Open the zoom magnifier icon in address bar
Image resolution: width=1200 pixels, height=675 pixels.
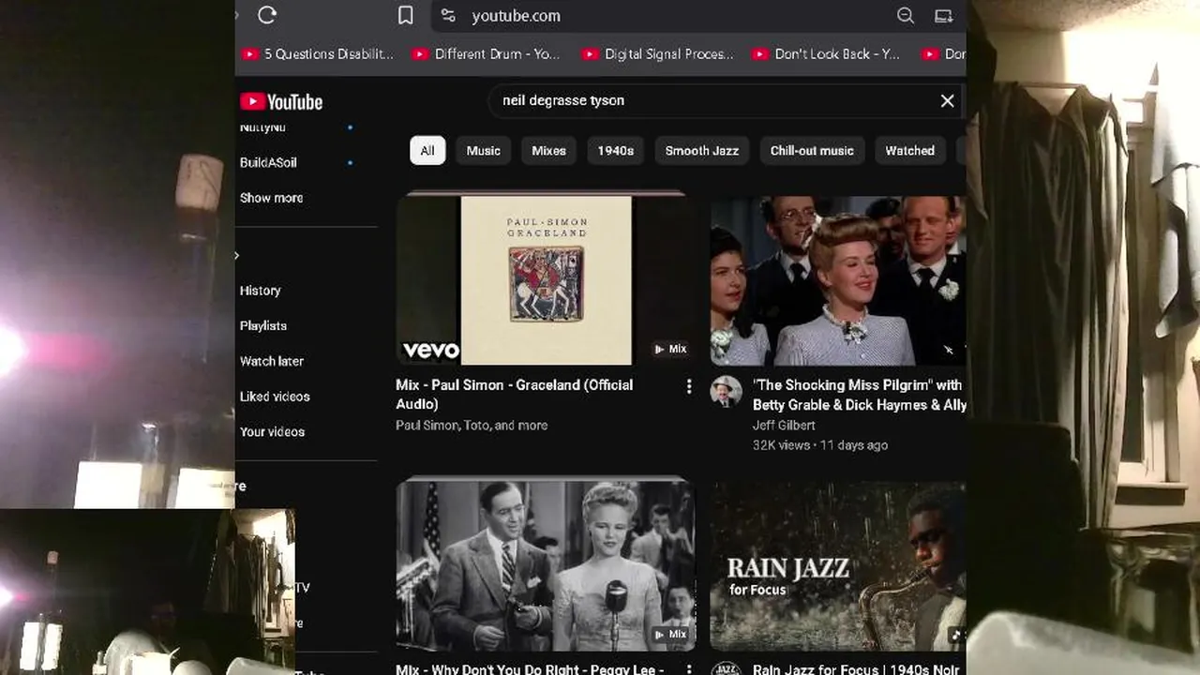(906, 15)
